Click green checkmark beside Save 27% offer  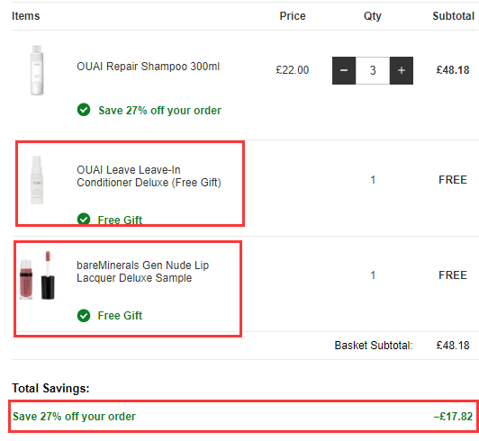coord(84,110)
